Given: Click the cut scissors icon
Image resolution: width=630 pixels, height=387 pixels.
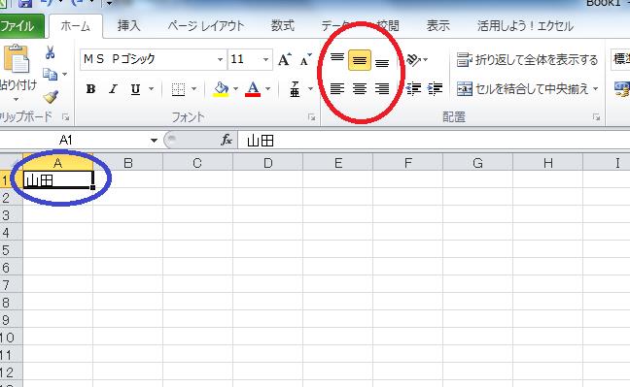Looking at the screenshot, I should tap(50, 52).
